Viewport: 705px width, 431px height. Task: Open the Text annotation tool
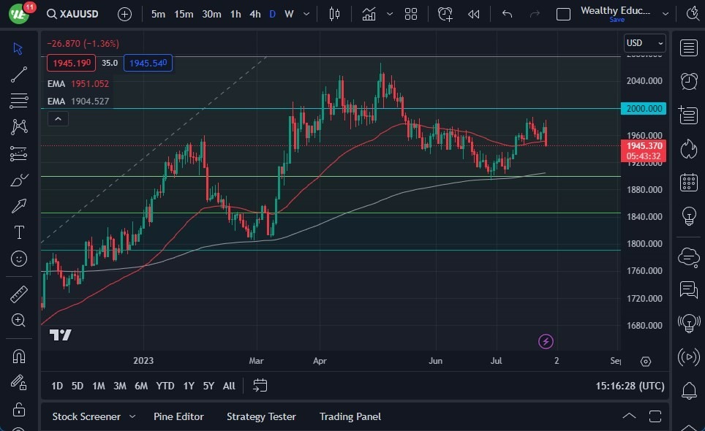[18, 232]
